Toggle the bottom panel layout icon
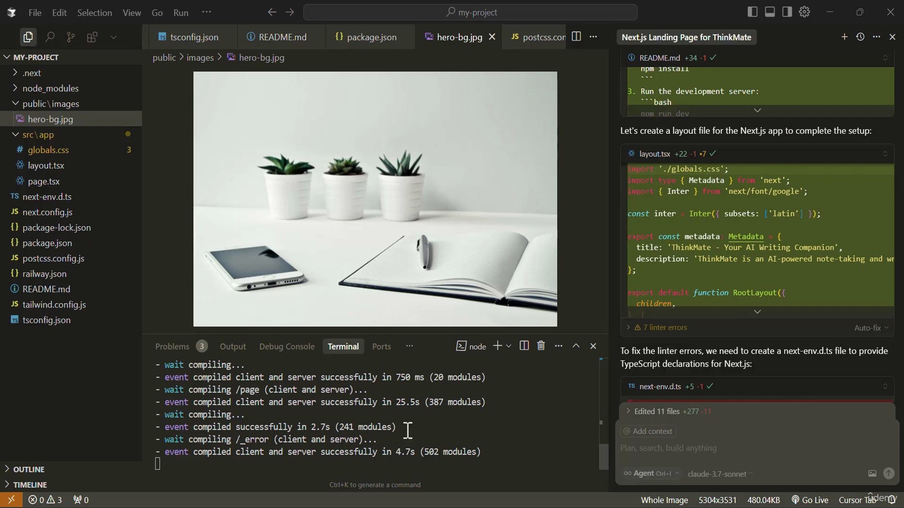The height and width of the screenshot is (508, 904). [770, 12]
